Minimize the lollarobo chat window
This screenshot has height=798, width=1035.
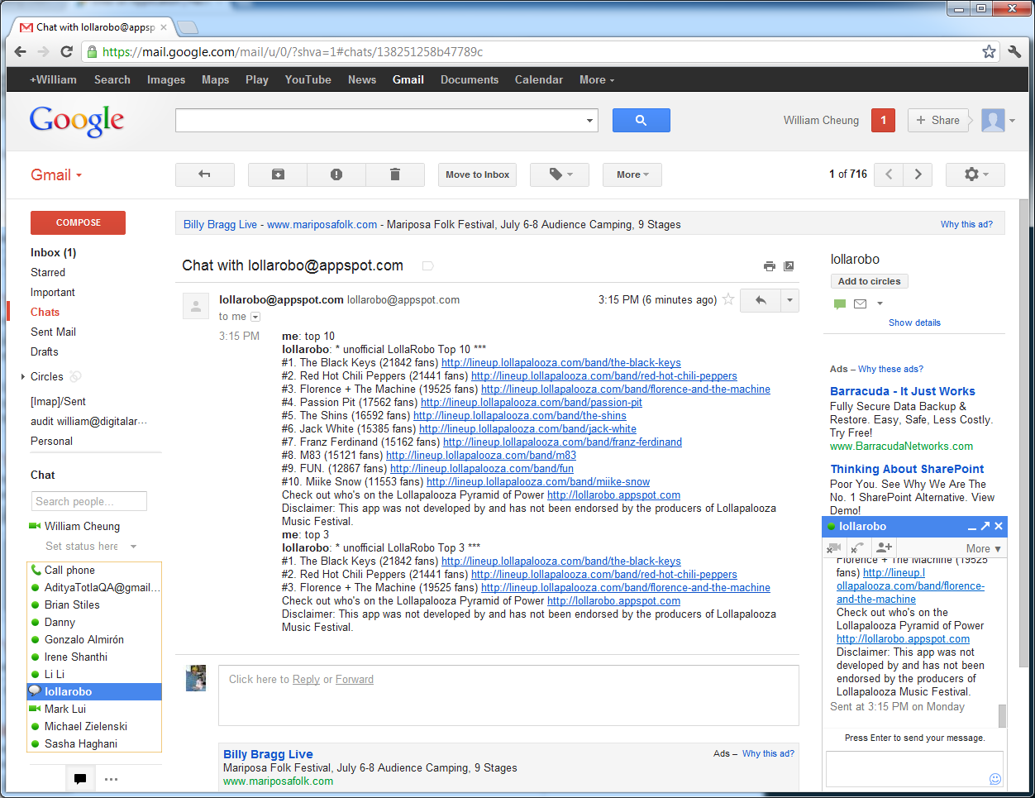(x=972, y=527)
